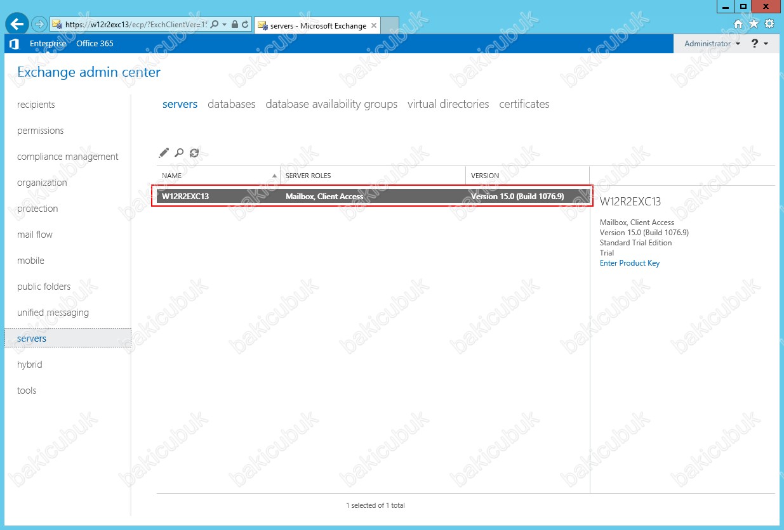The width and height of the screenshot is (784, 530).
Task: Open the Favorites star icon
Action: click(x=754, y=24)
